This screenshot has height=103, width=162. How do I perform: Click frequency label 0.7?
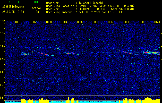click(x=2, y=85)
